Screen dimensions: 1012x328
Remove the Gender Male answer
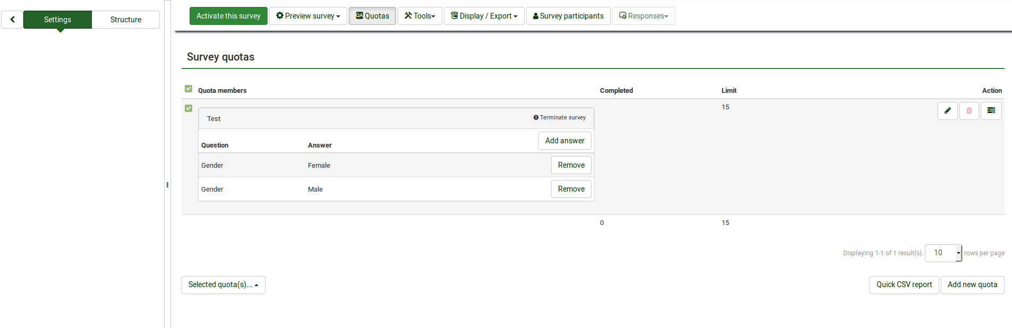point(571,189)
